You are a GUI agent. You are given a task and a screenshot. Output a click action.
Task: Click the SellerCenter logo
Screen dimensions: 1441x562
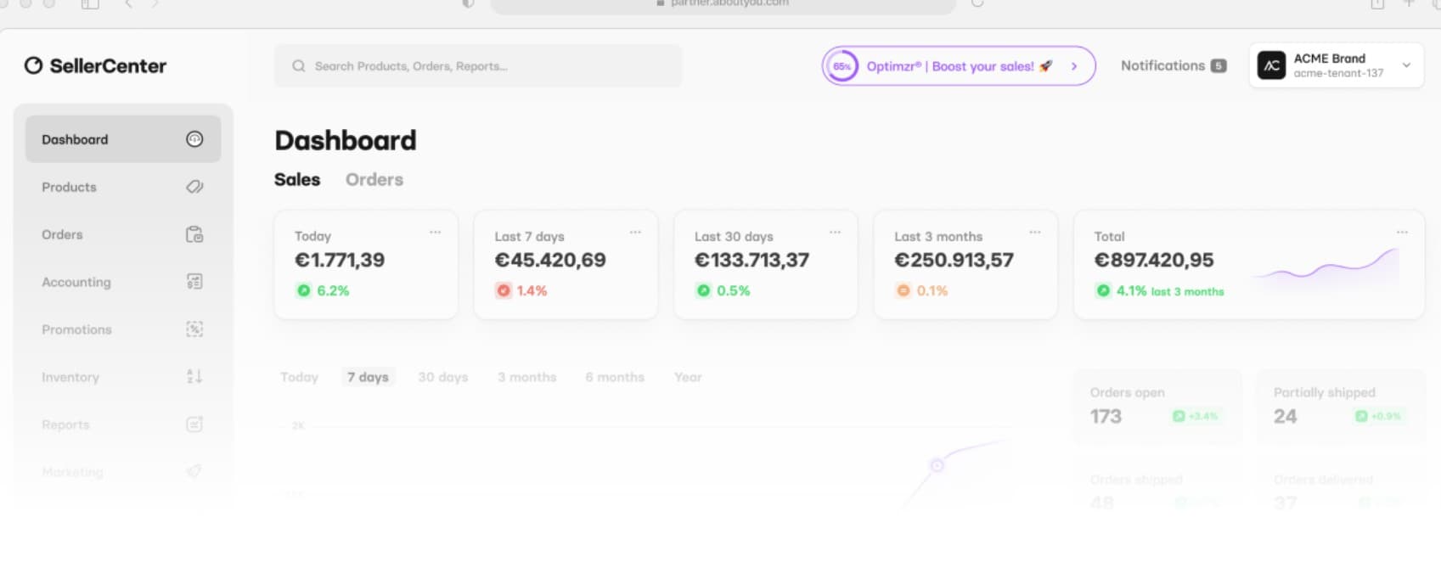[x=95, y=65]
